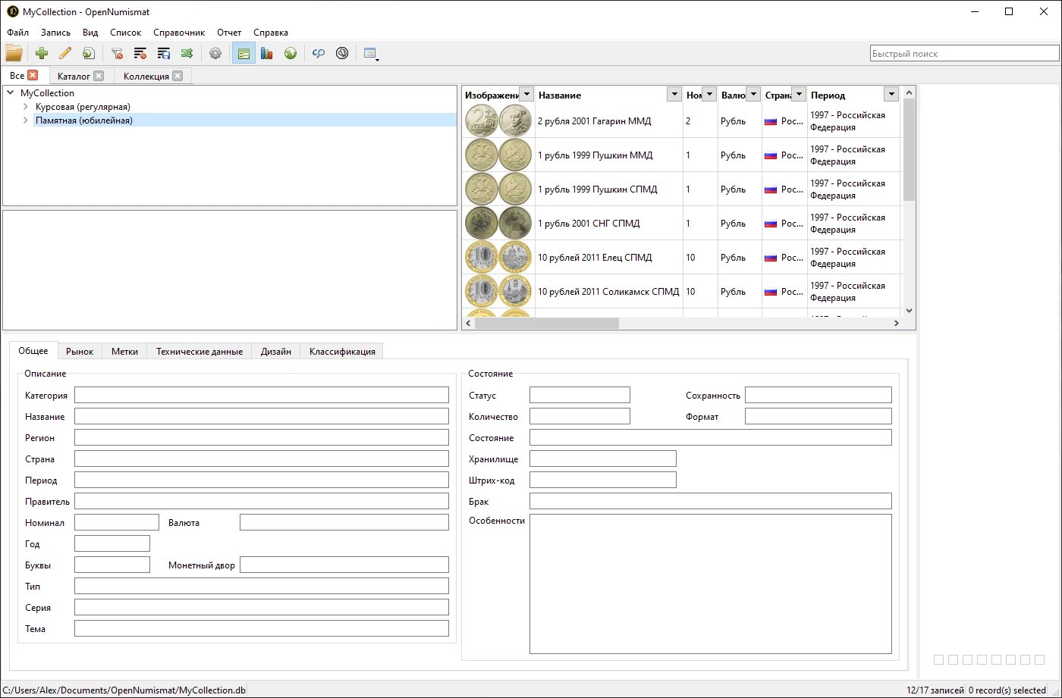Viewport: 1062px width, 698px height.
Task: Click the Хранилище field
Action: click(602, 459)
